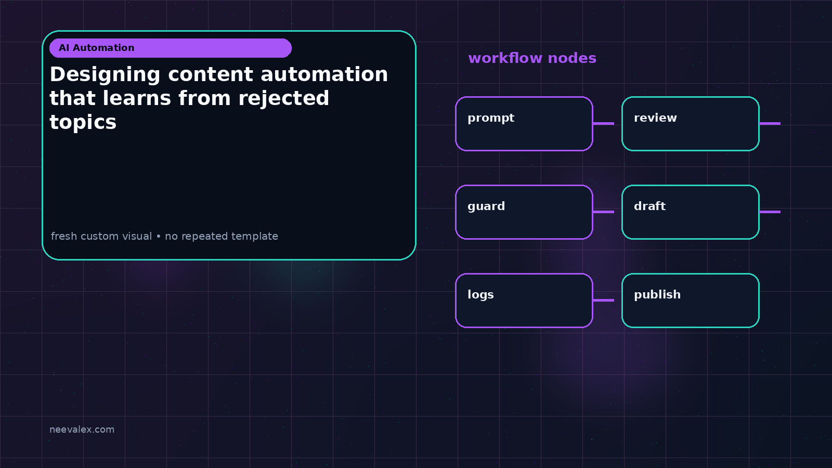Screen dimensions: 832x468
Task: Click the 'Designing content automation' headline
Action: pos(219,98)
